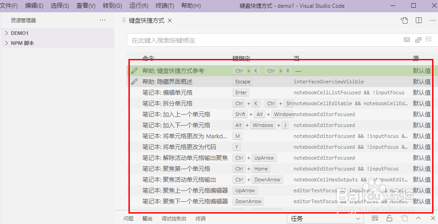The image size is (438, 224).
Task: Click the interfaceOverviewVisible when clause
Action: pyautogui.click(x=329, y=82)
